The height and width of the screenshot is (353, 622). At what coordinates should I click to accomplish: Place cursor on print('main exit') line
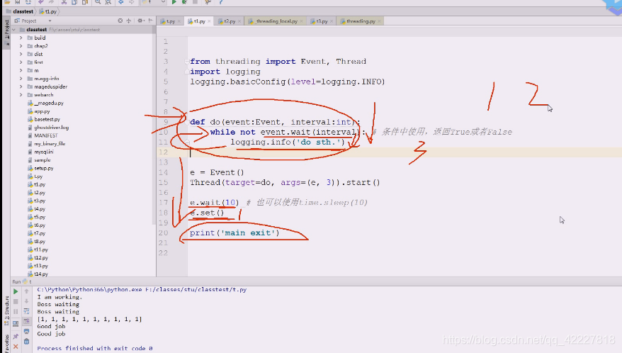tap(234, 232)
